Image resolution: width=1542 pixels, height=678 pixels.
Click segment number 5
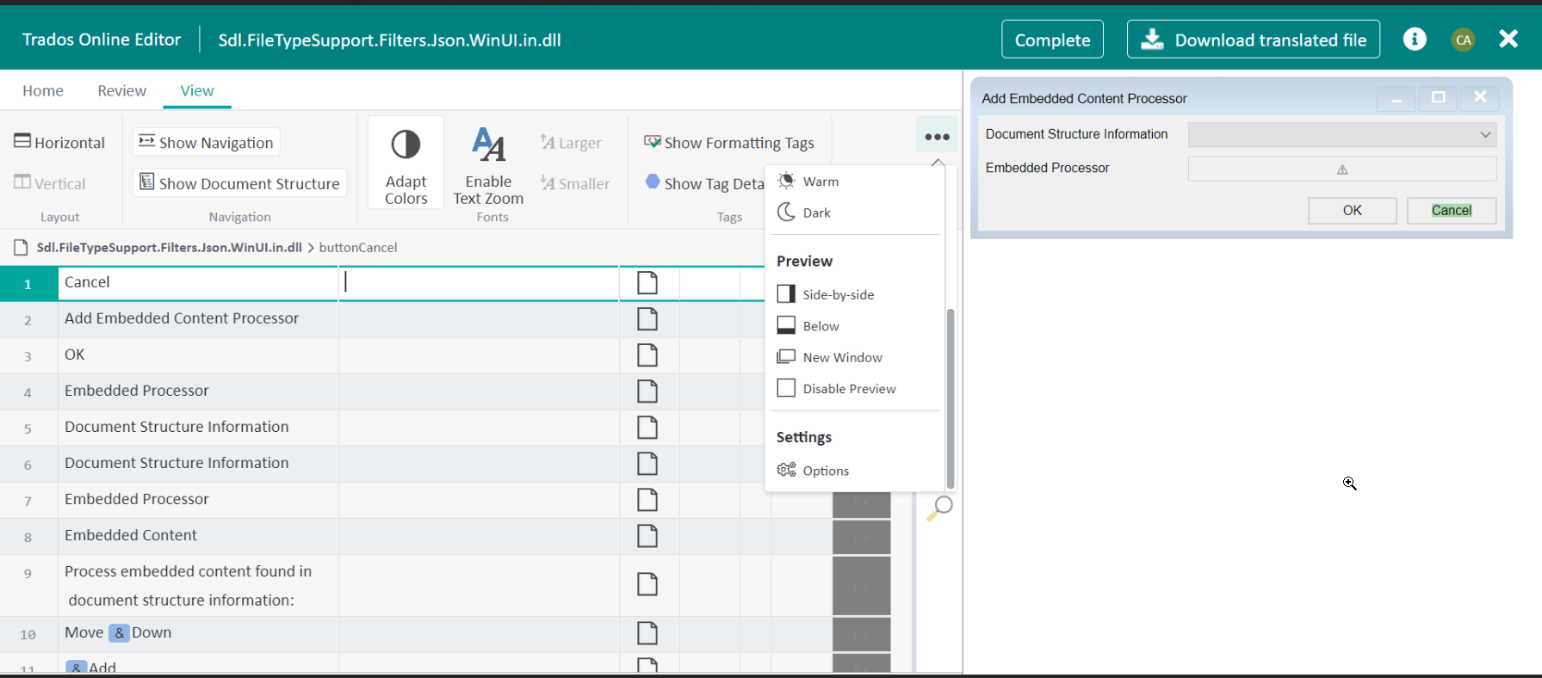(28, 428)
